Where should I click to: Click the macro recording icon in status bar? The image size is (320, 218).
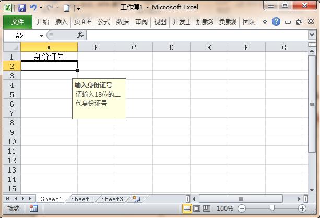(x=33, y=209)
